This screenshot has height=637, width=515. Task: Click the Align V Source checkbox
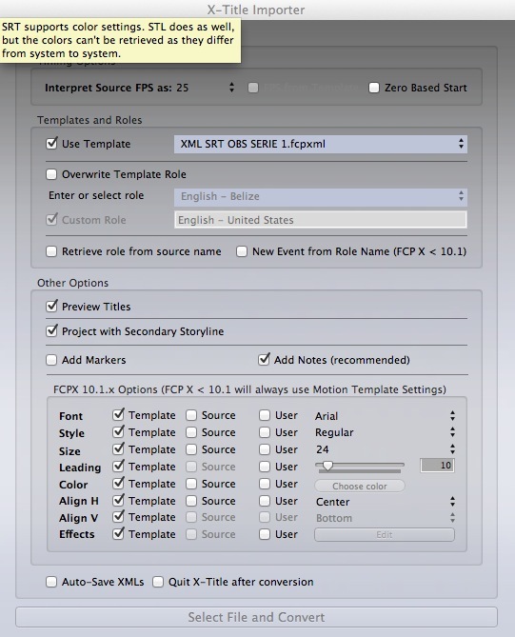click(191, 517)
